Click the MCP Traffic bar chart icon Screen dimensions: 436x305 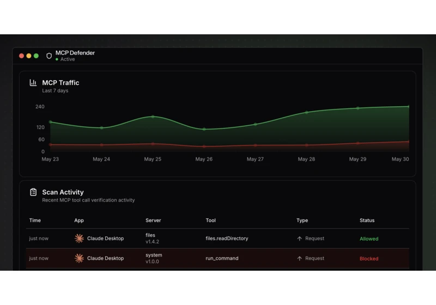pyautogui.click(x=33, y=82)
